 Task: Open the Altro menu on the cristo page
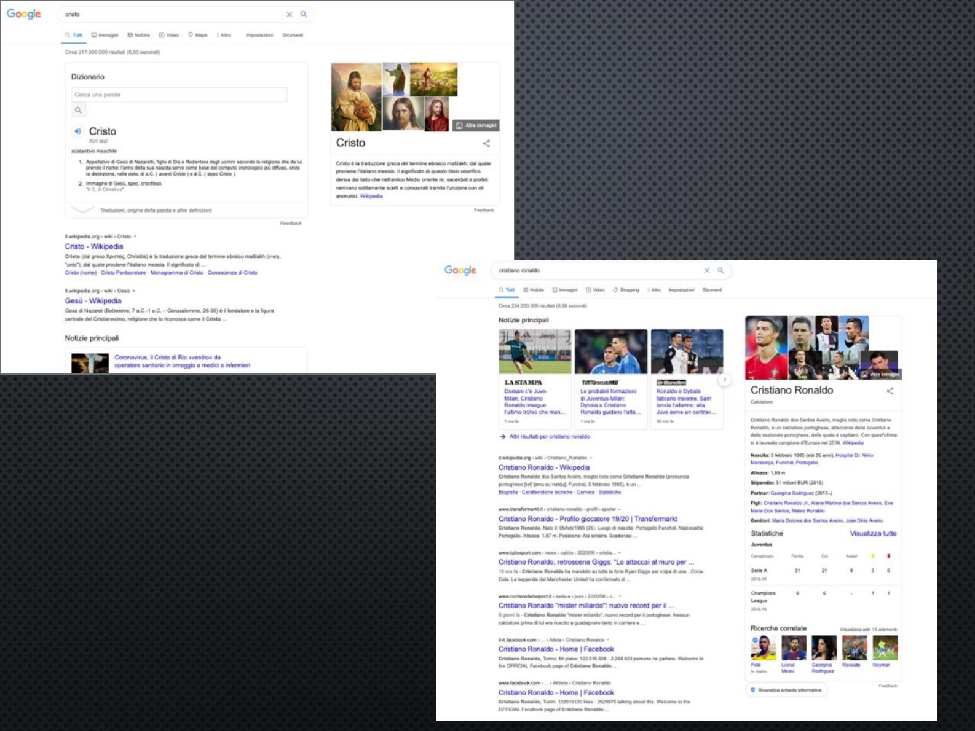coord(224,35)
